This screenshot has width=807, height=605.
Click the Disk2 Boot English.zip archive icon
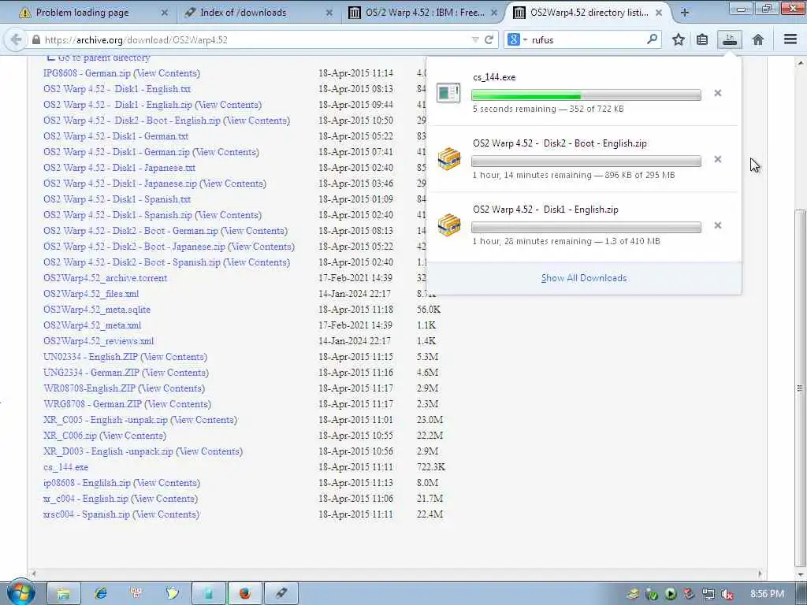[x=448, y=159]
